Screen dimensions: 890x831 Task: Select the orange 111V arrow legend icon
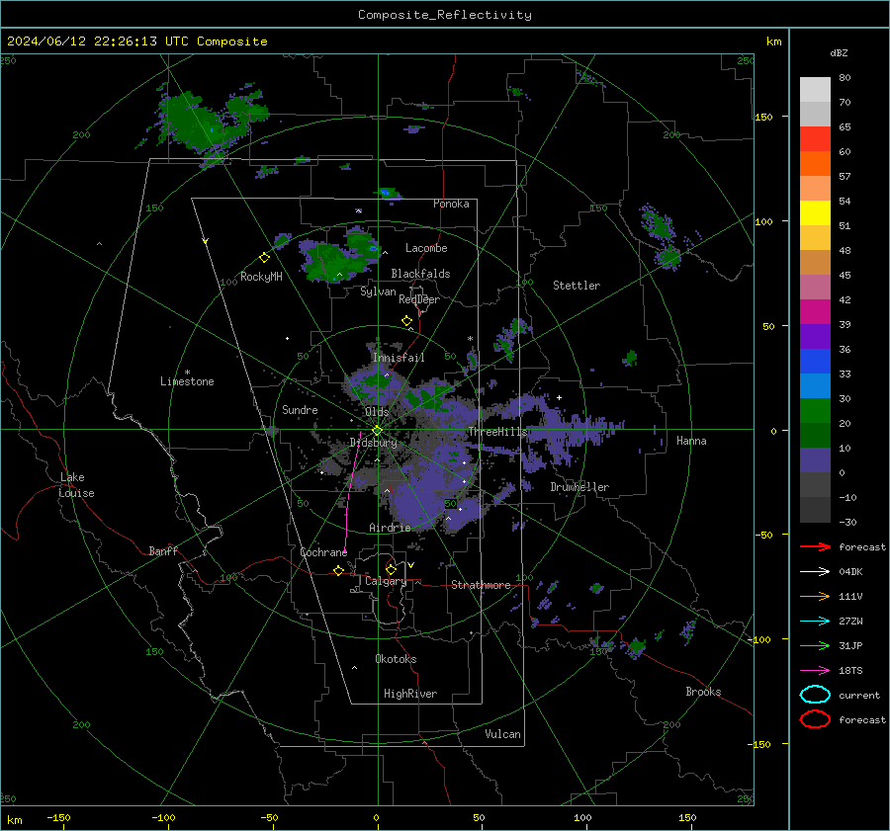(x=815, y=596)
